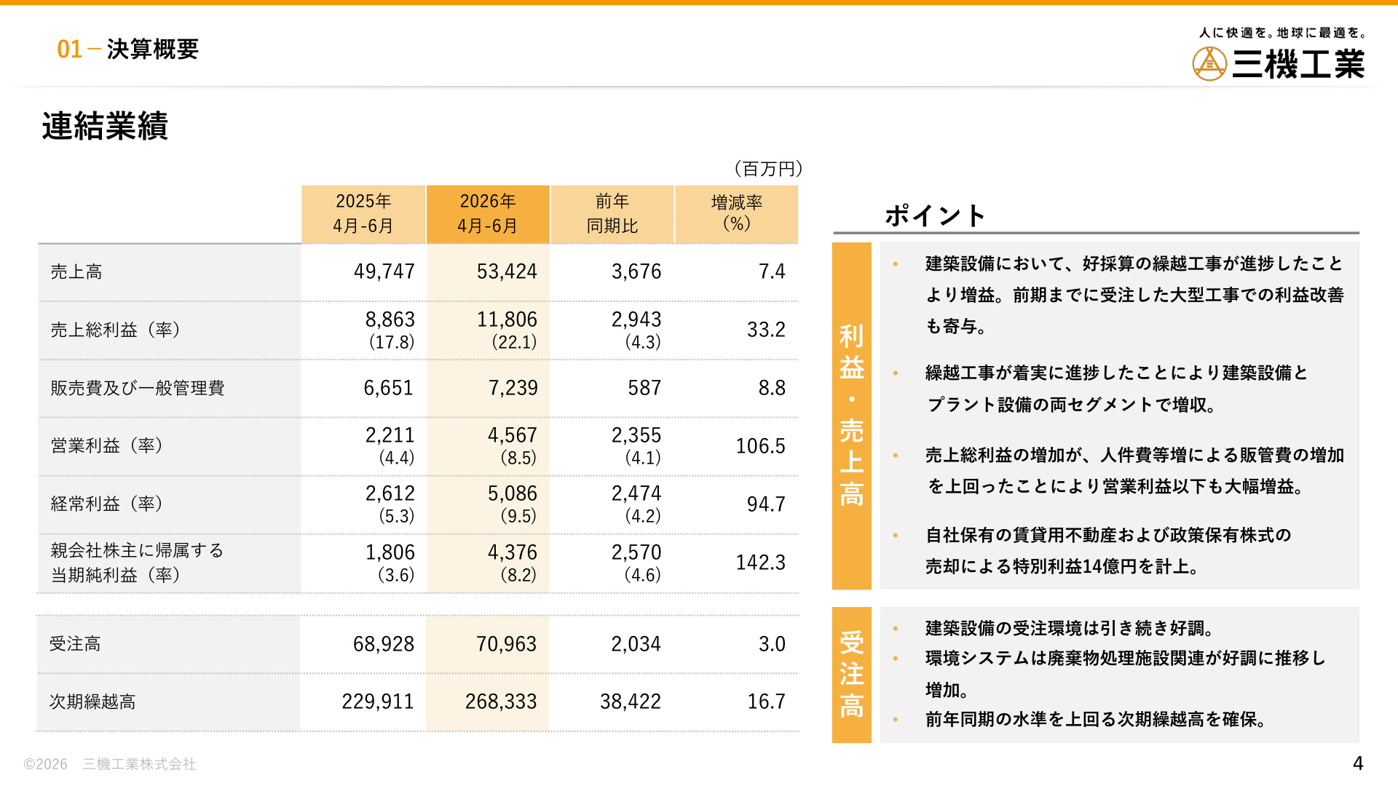Click the gross profit value "11,806"
Image resolution: width=1398 pixels, height=786 pixels.
(x=507, y=319)
